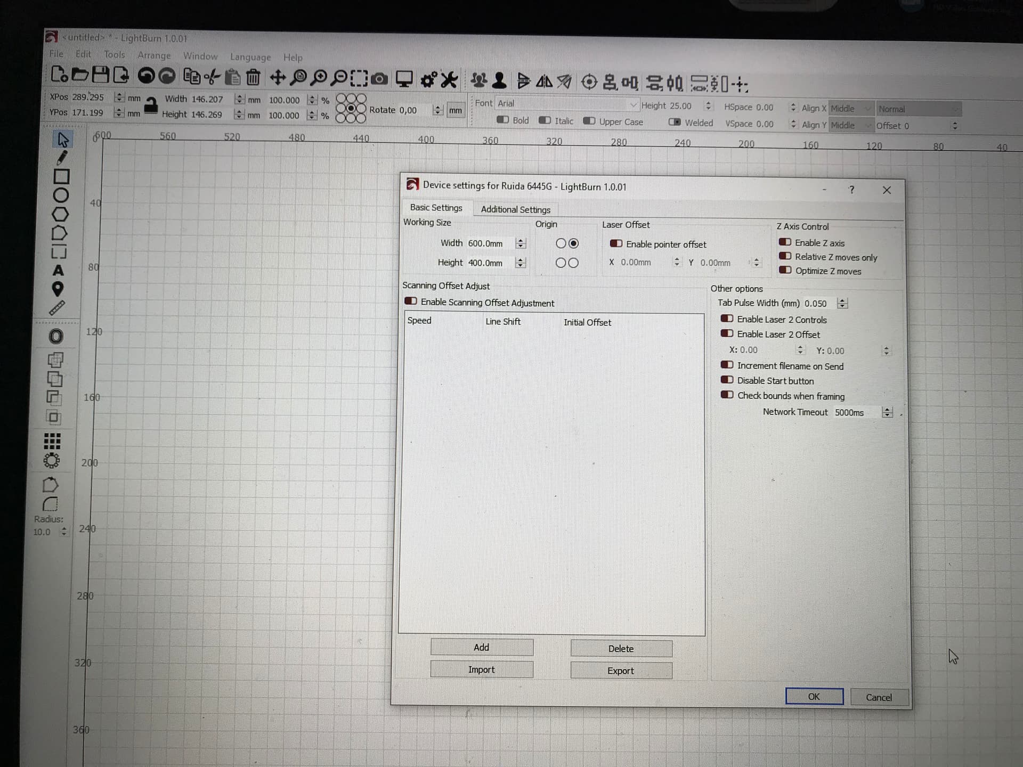The image size is (1023, 767).
Task: Open the Normal text mode dropdown
Action: [919, 109]
